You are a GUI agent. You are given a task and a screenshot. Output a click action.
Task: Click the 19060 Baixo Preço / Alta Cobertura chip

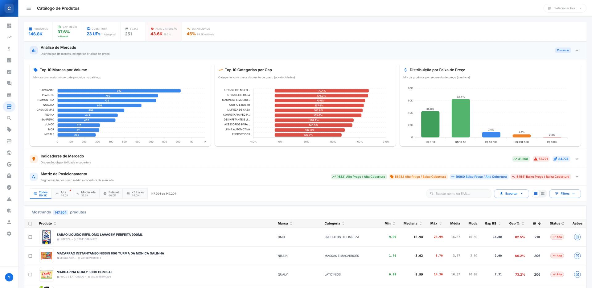pos(479,177)
